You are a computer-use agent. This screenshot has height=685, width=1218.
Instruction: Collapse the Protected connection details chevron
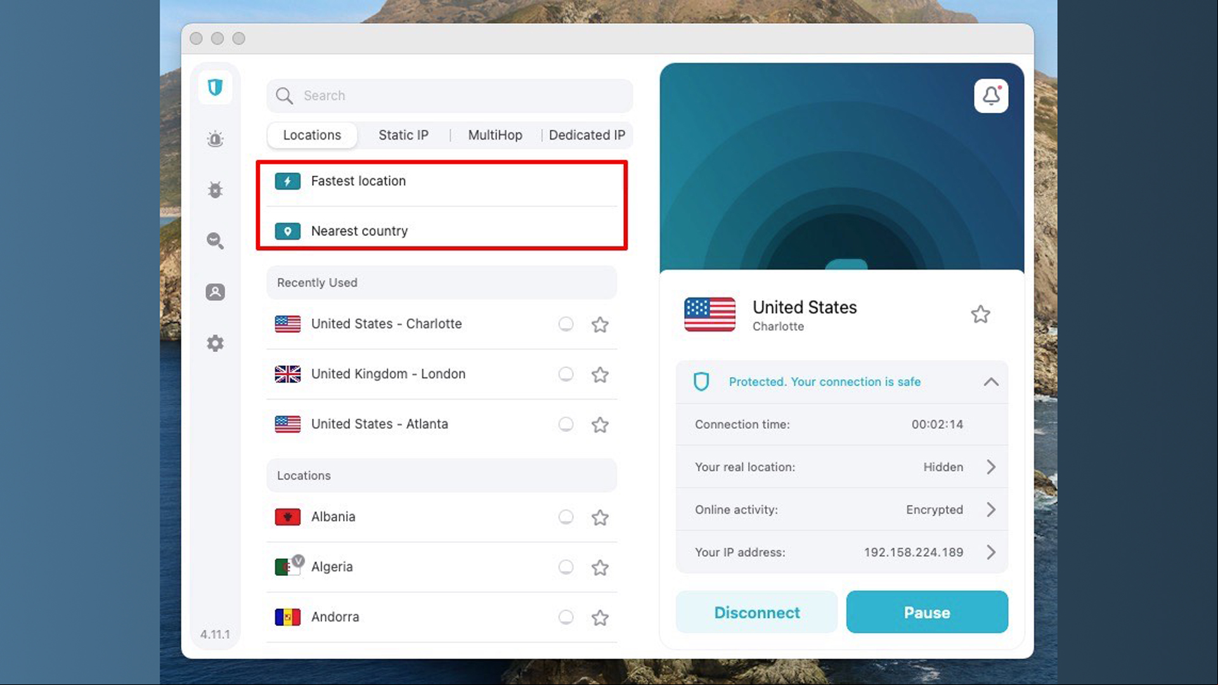pos(991,382)
